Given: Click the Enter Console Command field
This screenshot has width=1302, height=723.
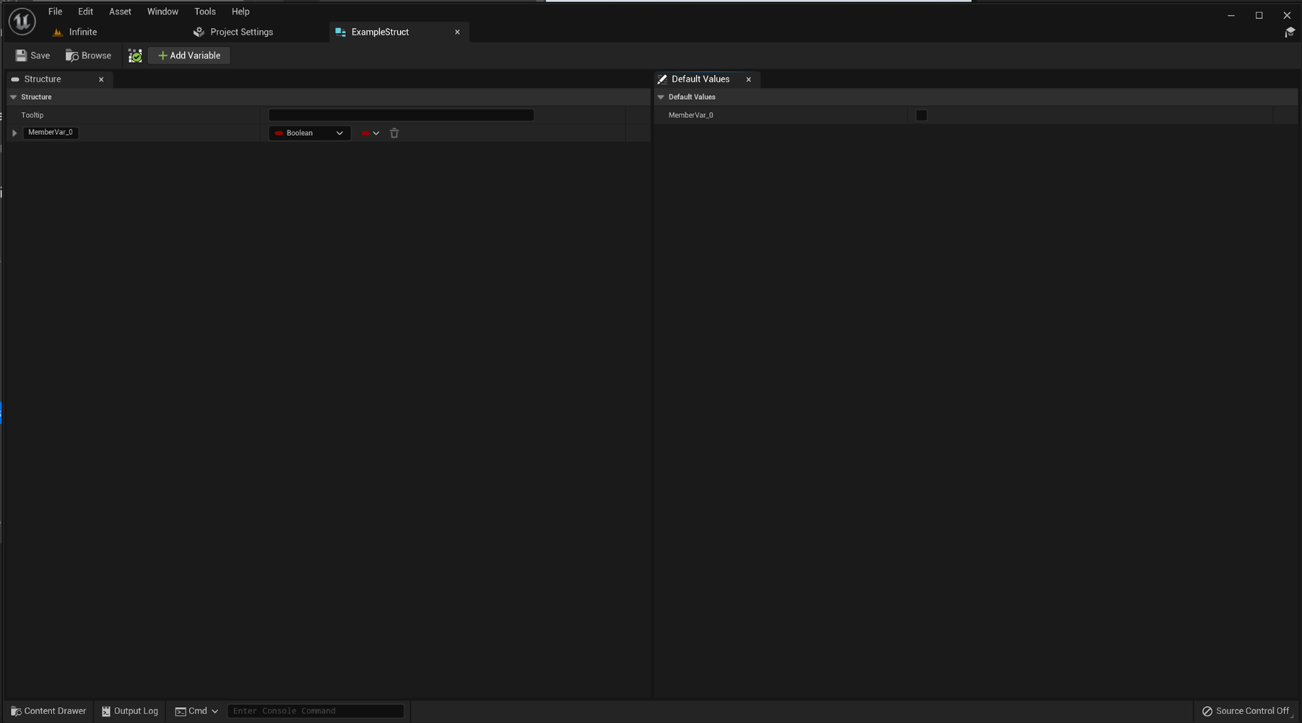Looking at the screenshot, I should pyautogui.click(x=316, y=711).
